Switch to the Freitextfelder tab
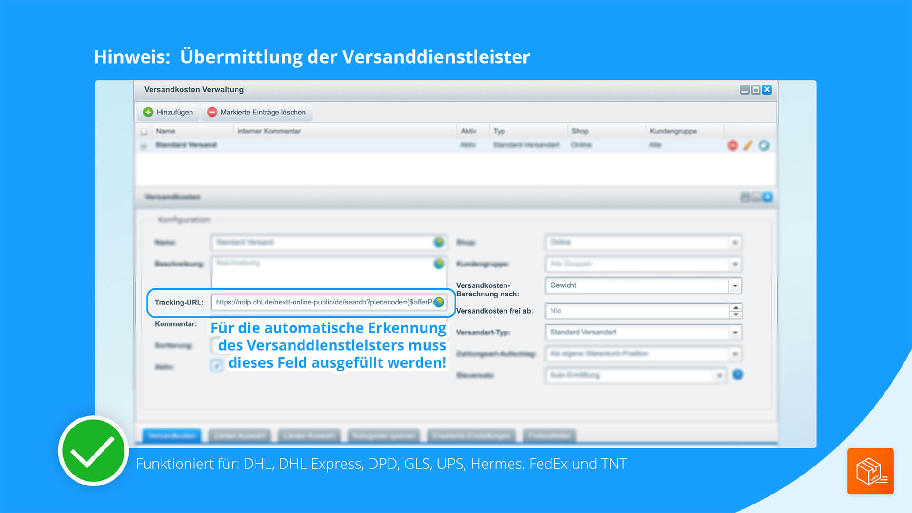This screenshot has height=513, width=912. point(550,436)
